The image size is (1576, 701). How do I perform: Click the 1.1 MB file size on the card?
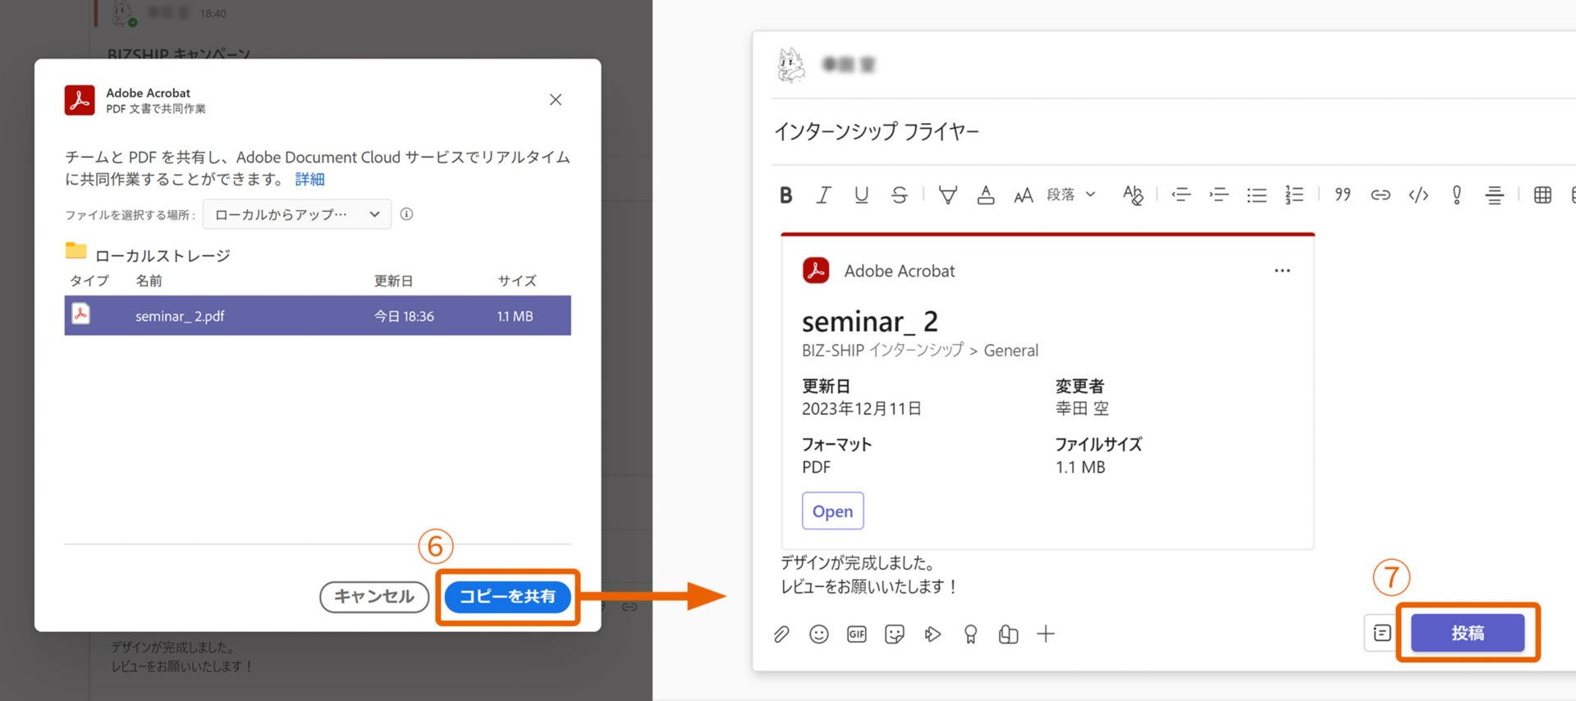(1080, 467)
